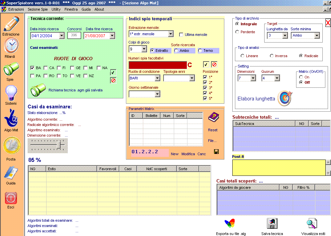331x236 pixels.
Task: Click New in Parametri Matrix
Action: point(174,154)
